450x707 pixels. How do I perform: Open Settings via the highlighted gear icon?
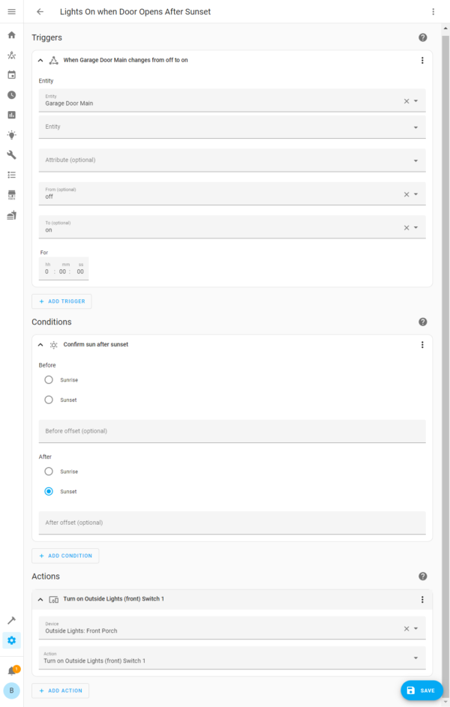click(11, 640)
